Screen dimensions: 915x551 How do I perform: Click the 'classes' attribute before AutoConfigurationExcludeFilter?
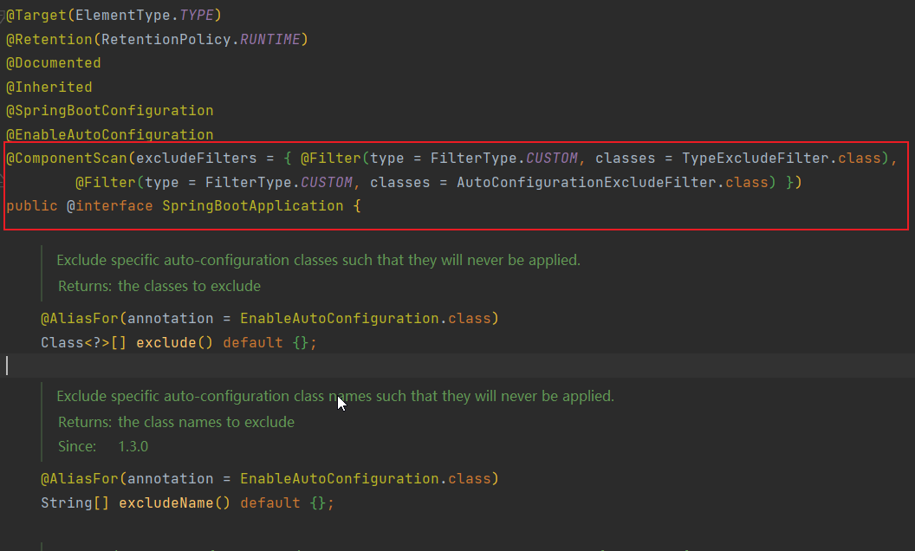(399, 183)
